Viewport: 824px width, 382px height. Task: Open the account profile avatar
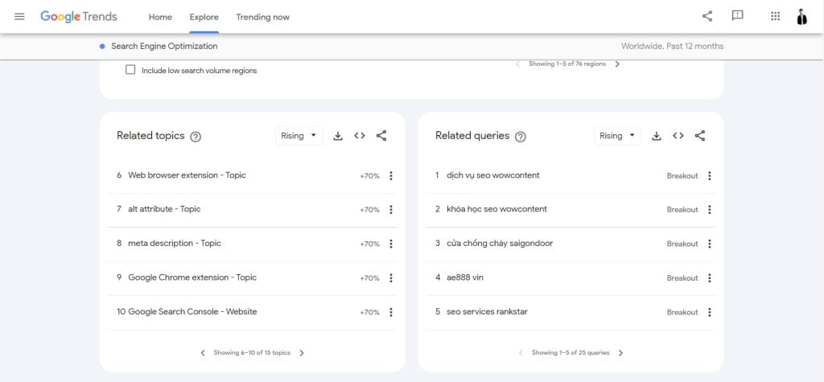click(x=801, y=17)
